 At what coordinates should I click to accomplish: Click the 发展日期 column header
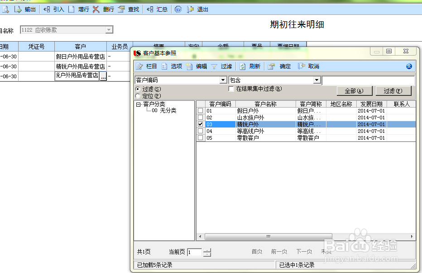(371, 104)
